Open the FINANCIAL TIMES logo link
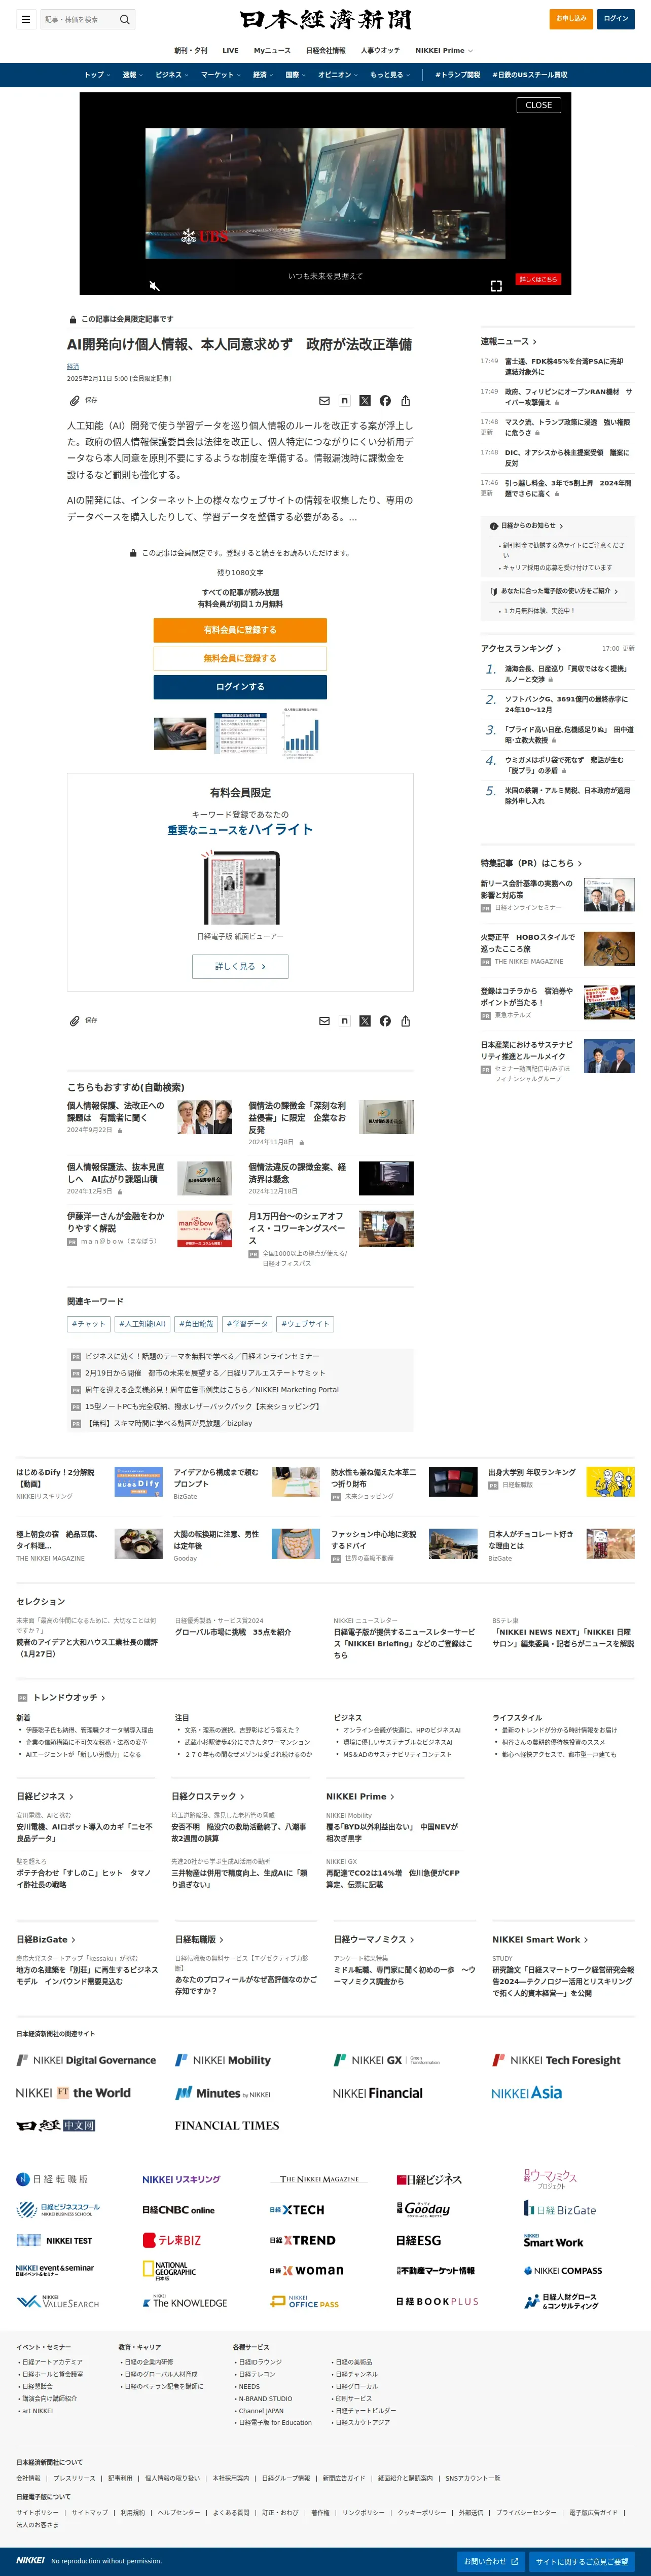 [x=227, y=2125]
